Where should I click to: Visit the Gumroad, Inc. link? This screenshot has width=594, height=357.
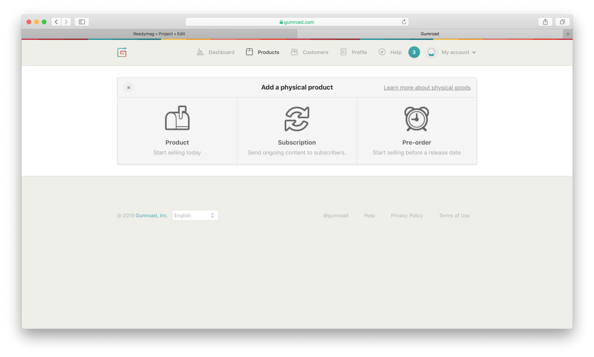pos(151,215)
